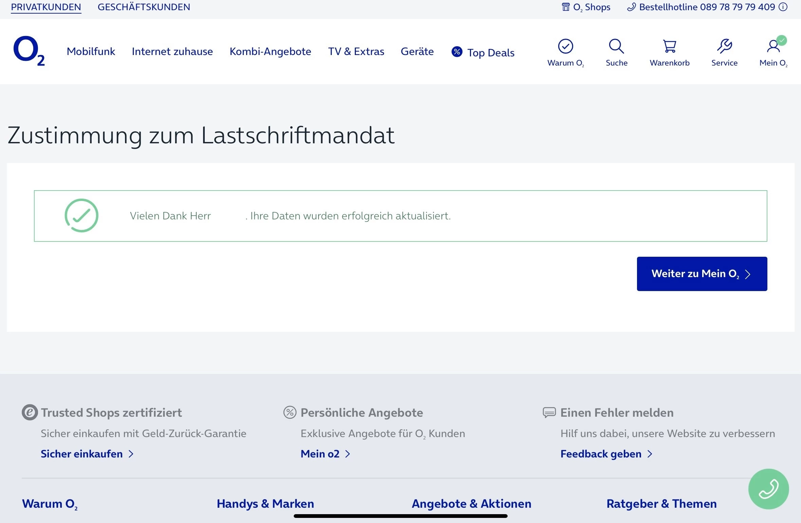This screenshot has height=523, width=801.
Task: Switch to Geschäftskunden tab
Action: point(144,7)
